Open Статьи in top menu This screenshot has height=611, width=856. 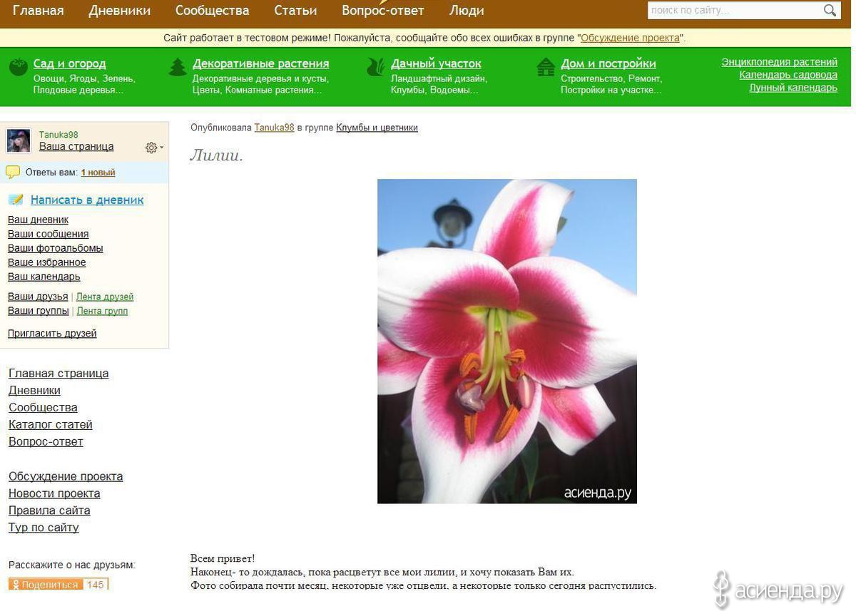pyautogui.click(x=295, y=11)
